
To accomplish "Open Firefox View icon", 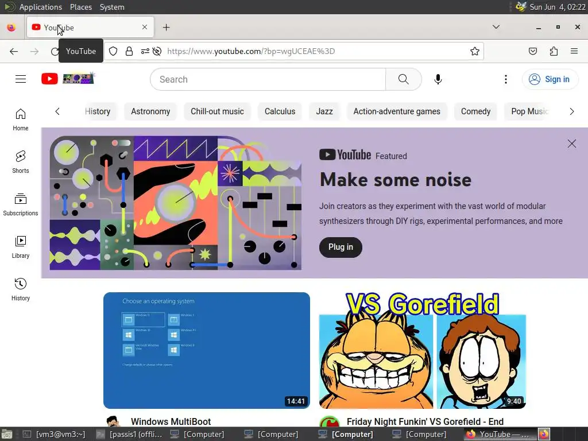I will pos(11,28).
